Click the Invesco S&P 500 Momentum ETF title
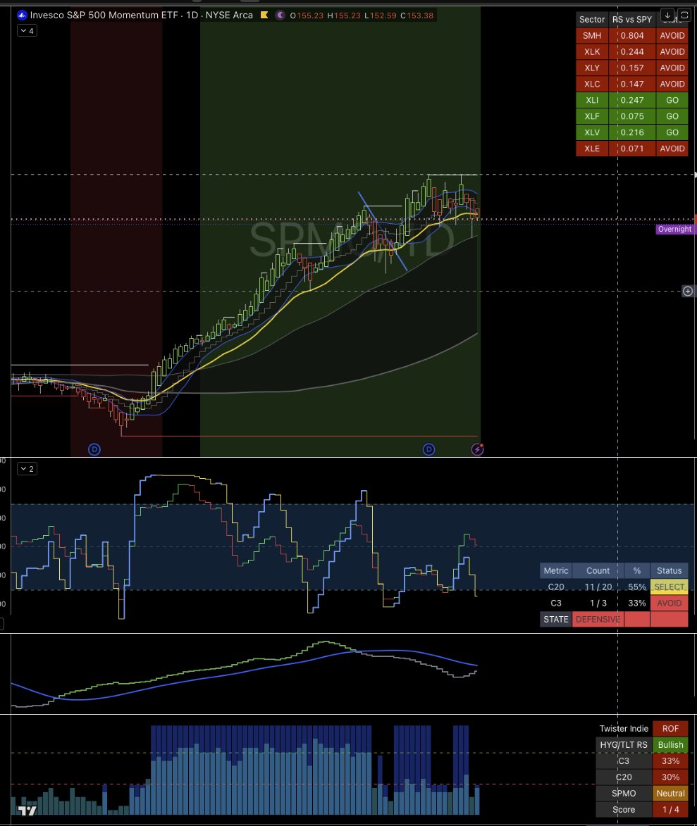 tap(104, 15)
